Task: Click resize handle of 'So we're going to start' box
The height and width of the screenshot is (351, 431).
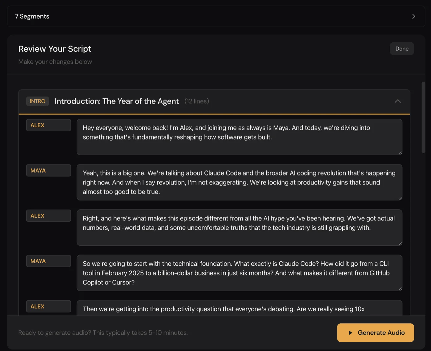Action: click(x=400, y=289)
